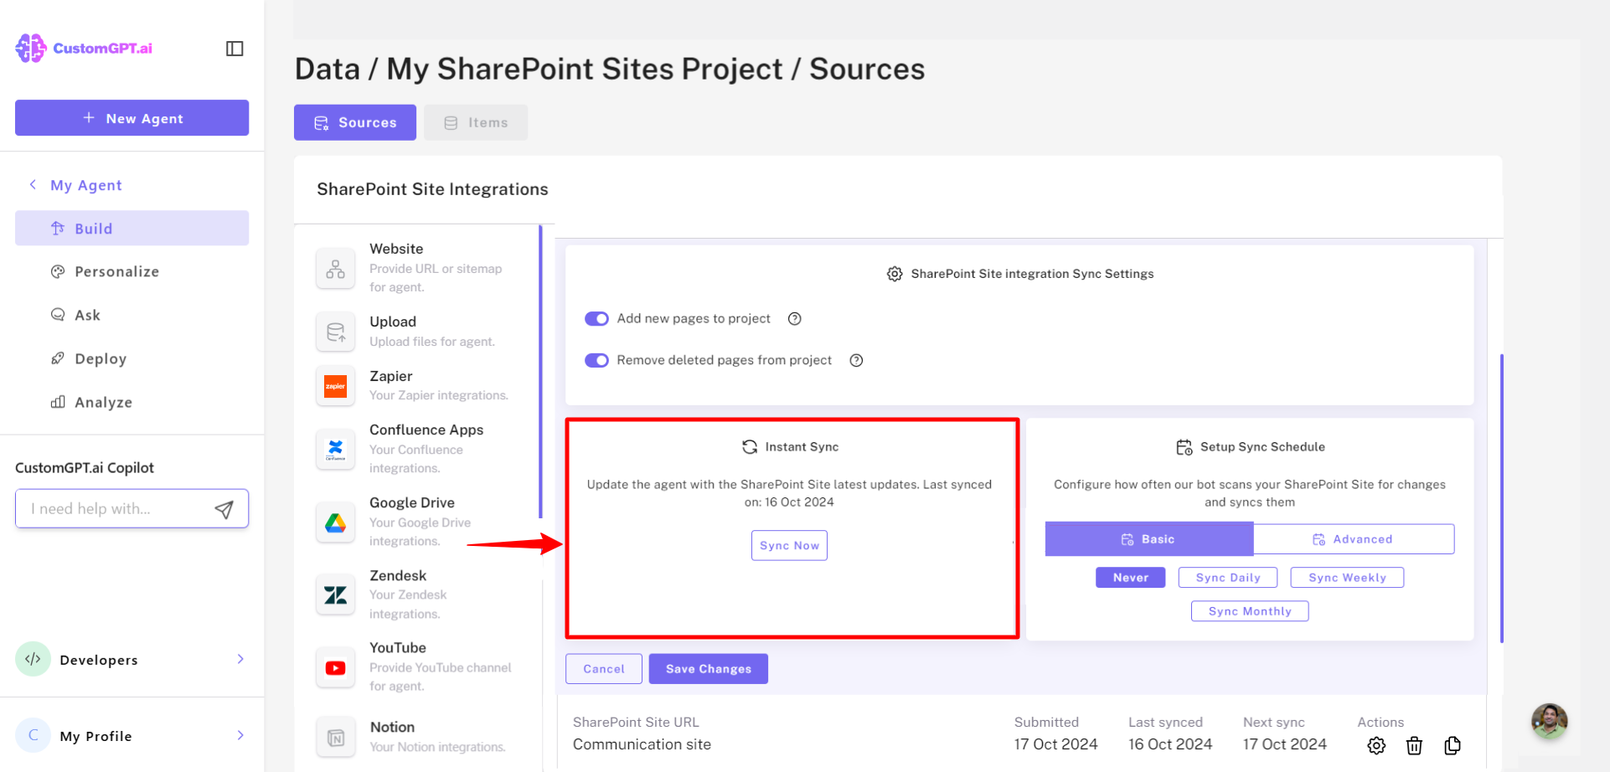The width and height of the screenshot is (1610, 772).
Task: Copy the Communication site source
Action: pyautogui.click(x=1453, y=745)
